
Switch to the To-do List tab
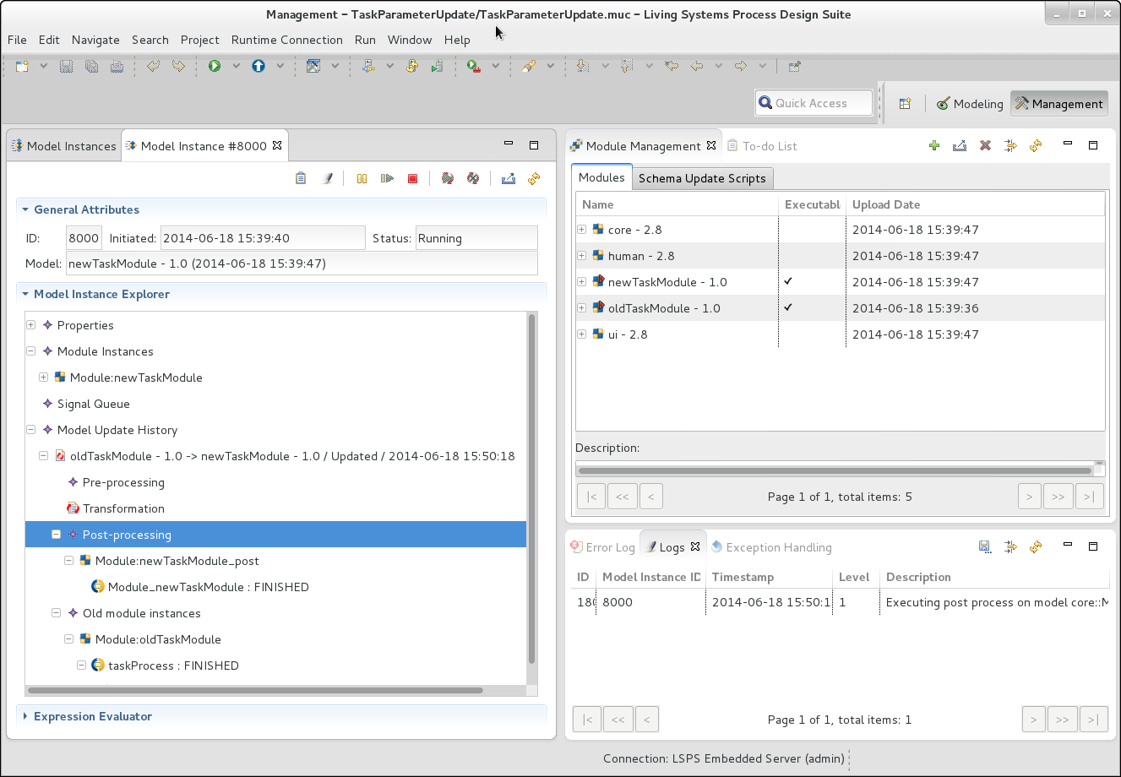tap(763, 146)
